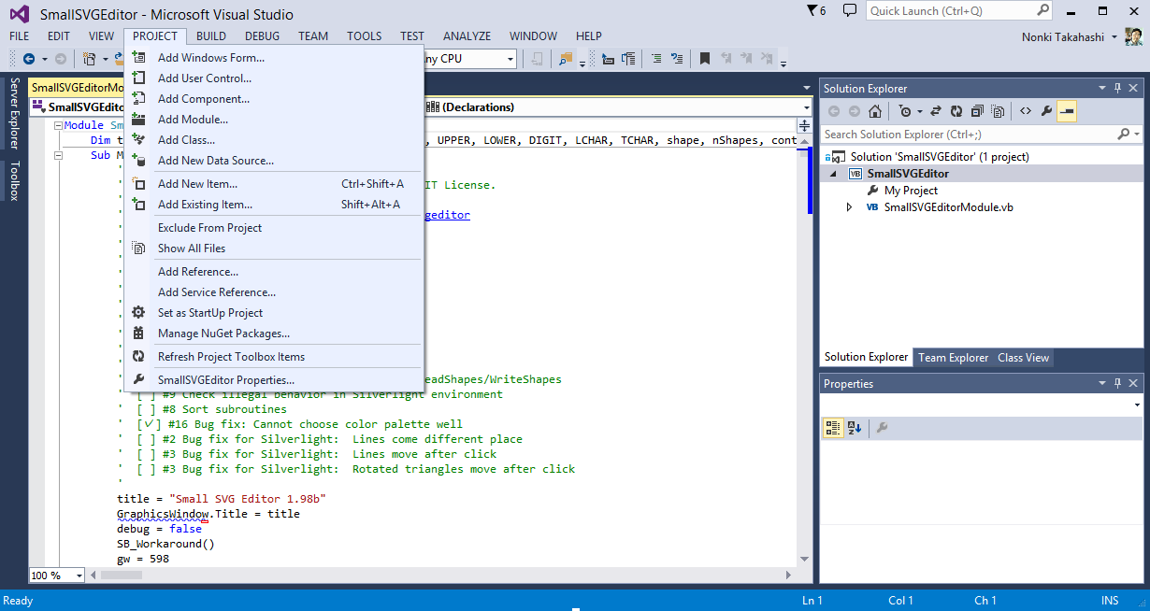Screen dimensions: 1150x611
Task: Select Manage NuGet Packages... menu entry
Action: pos(223,334)
